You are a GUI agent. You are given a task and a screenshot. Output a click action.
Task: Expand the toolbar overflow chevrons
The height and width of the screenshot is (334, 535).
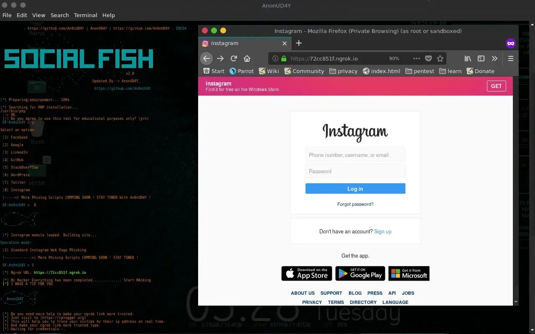click(494, 58)
